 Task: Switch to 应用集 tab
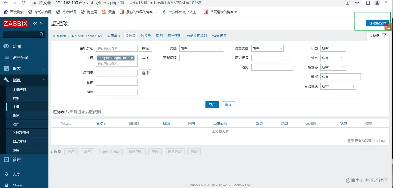click(114, 36)
